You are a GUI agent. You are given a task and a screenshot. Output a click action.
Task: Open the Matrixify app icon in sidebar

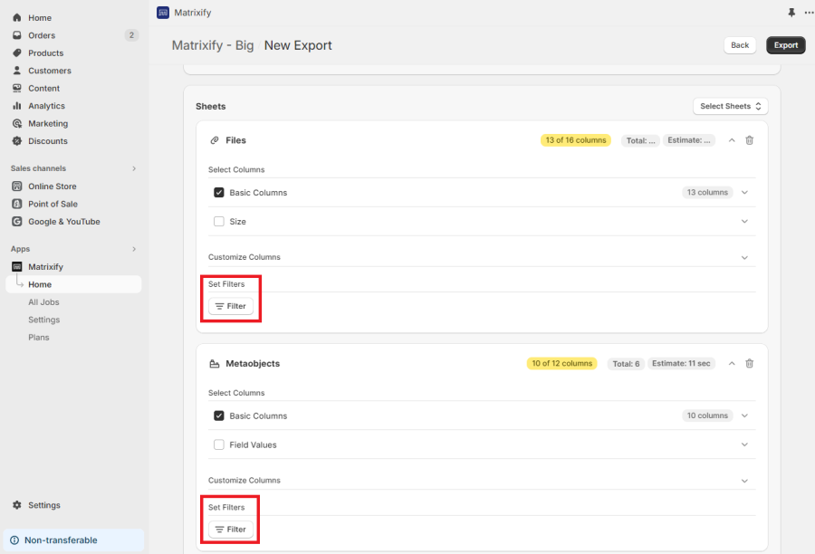pos(15,266)
